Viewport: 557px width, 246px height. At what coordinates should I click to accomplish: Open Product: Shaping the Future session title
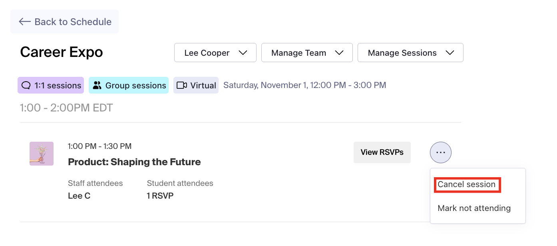134,162
